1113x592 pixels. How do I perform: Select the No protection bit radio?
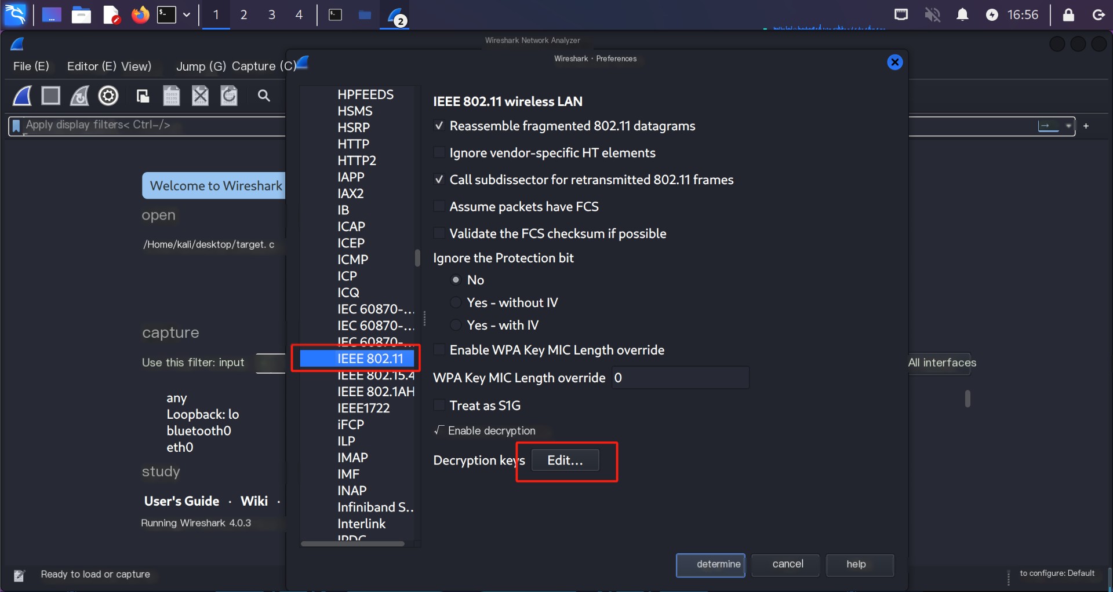[x=456, y=280]
